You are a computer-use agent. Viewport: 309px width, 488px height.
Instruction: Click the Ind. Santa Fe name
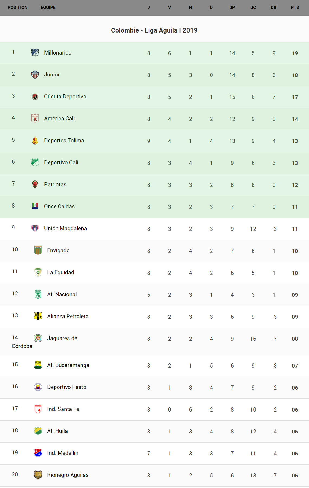pos(63,409)
